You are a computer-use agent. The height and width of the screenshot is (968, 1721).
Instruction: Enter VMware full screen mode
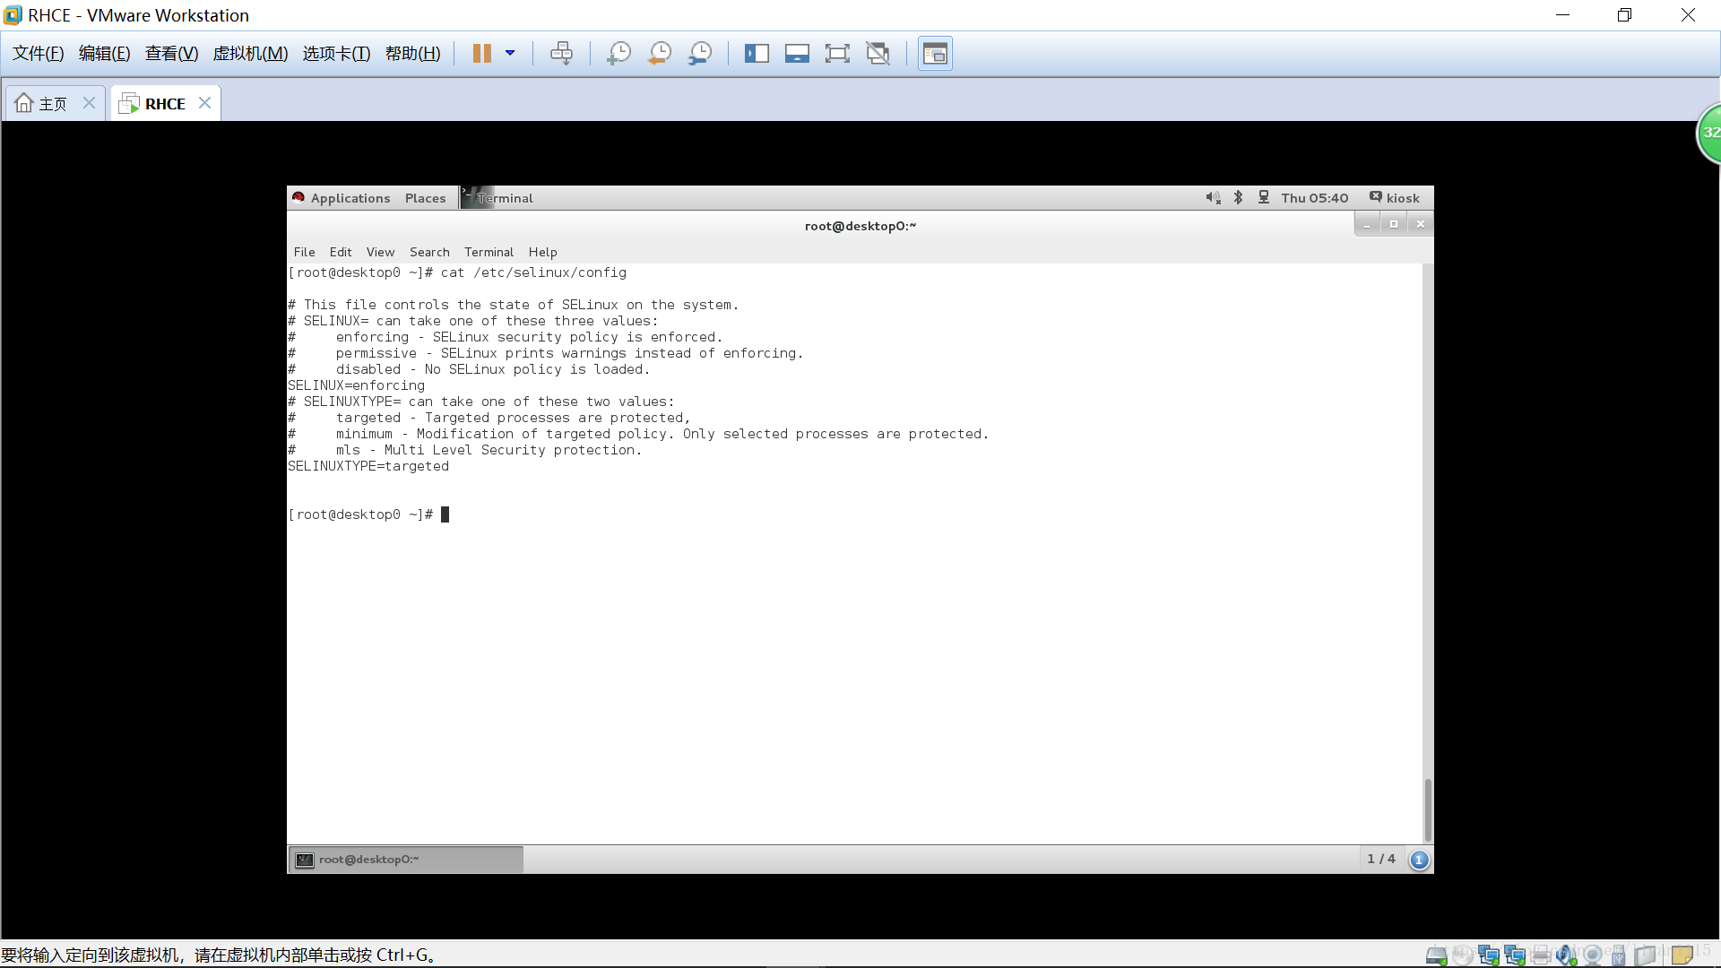tap(837, 54)
